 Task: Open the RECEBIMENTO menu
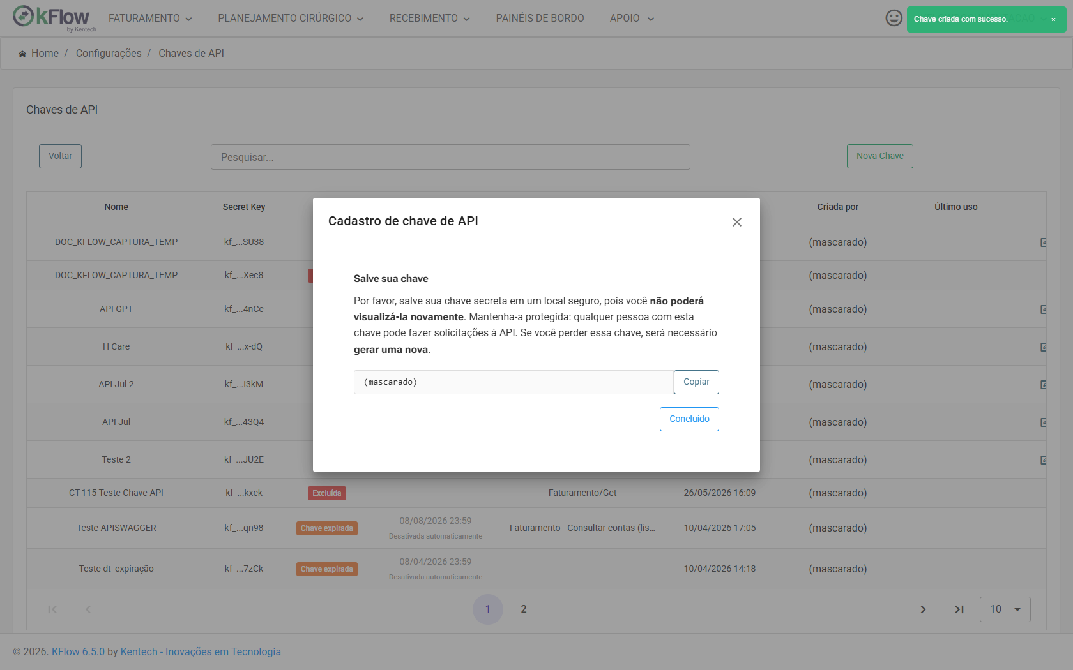[430, 19]
